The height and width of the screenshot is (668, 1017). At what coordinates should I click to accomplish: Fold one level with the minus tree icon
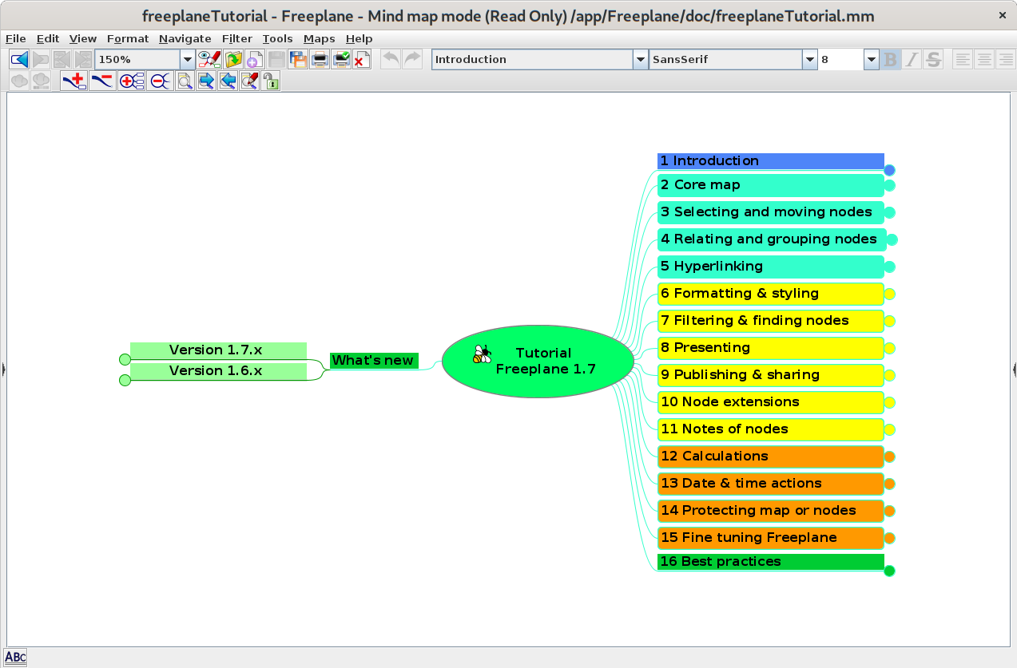160,81
